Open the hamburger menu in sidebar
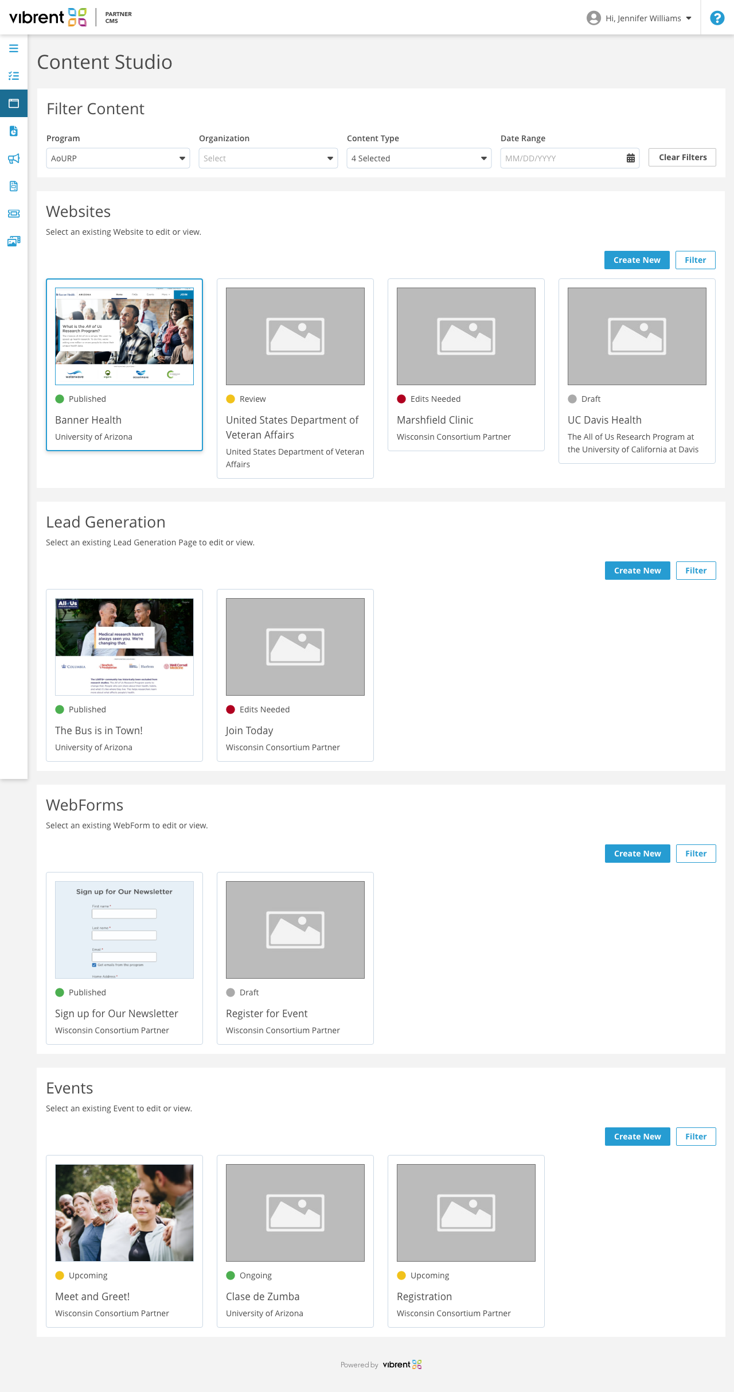Viewport: 734px width, 1392px height. pyautogui.click(x=14, y=48)
